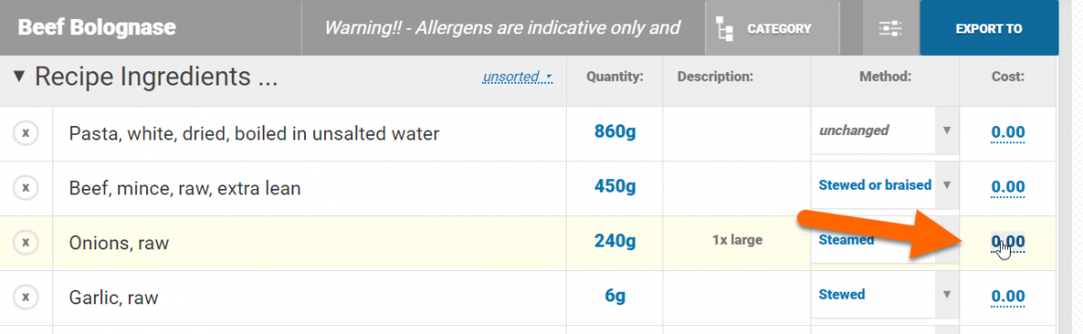Edit the 860g pasta quantity
Screen dimensions: 1083x334
click(615, 131)
